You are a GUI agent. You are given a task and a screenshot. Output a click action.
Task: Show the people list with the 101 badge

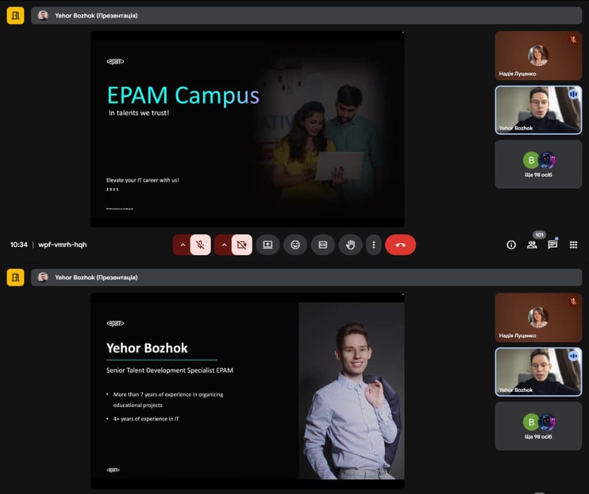point(532,245)
